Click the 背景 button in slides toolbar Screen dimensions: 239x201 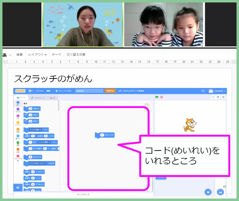click(19, 54)
